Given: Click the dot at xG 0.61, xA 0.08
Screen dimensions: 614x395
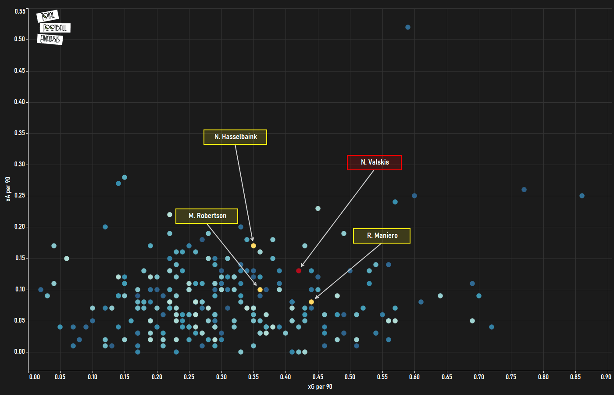Looking at the screenshot, I should point(421,302).
